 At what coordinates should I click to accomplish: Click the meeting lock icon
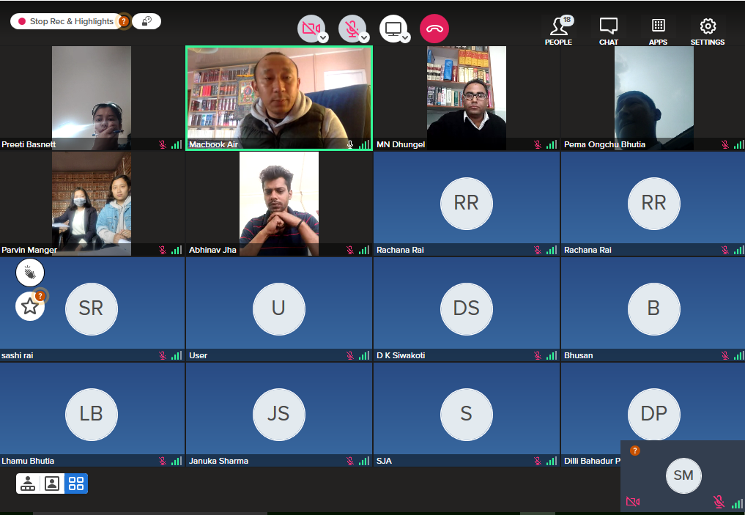[x=147, y=21]
